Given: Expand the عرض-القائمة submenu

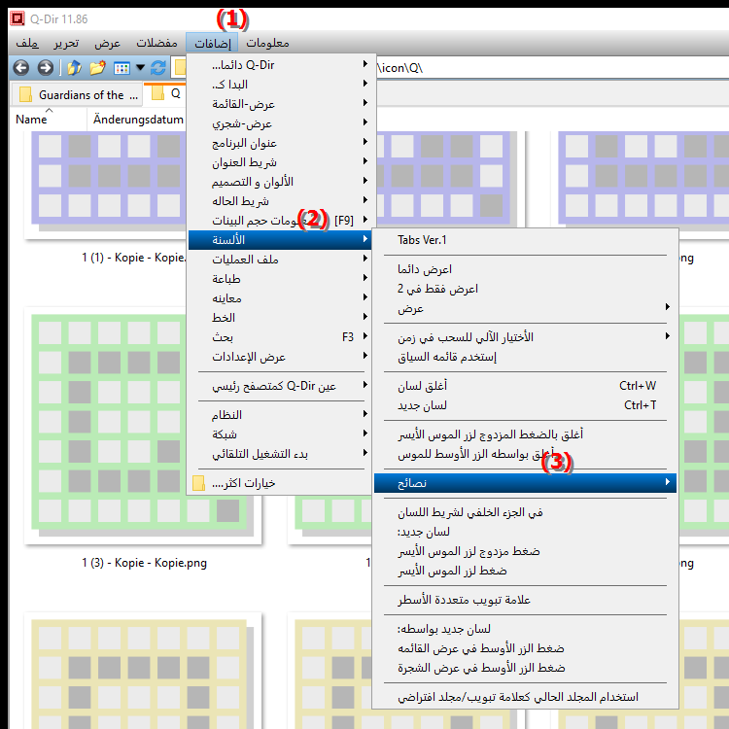Looking at the screenshot, I should coord(281,104).
